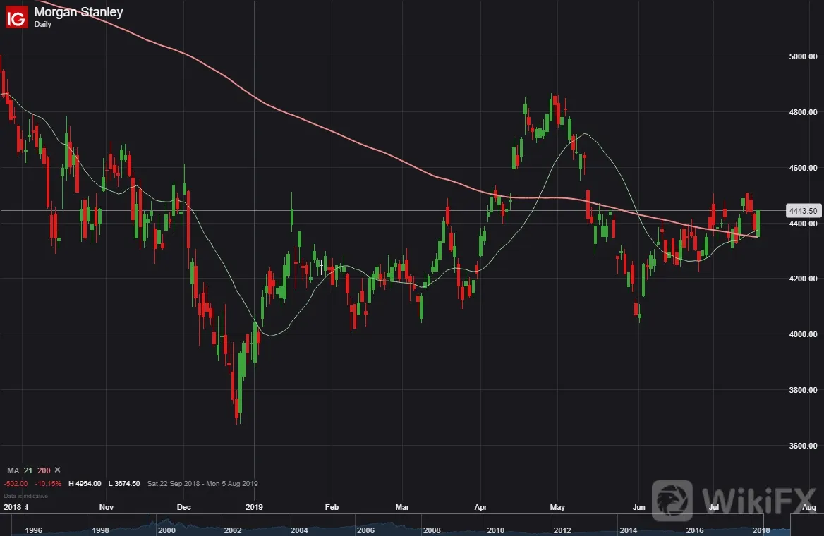Click the May label on time axis
The width and height of the screenshot is (824, 536).
(x=557, y=507)
